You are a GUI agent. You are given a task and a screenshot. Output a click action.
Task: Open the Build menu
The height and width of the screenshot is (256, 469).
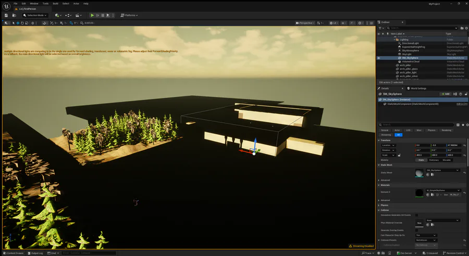(55, 4)
